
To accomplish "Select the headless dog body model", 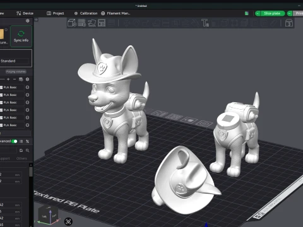I will (x=235, y=134).
